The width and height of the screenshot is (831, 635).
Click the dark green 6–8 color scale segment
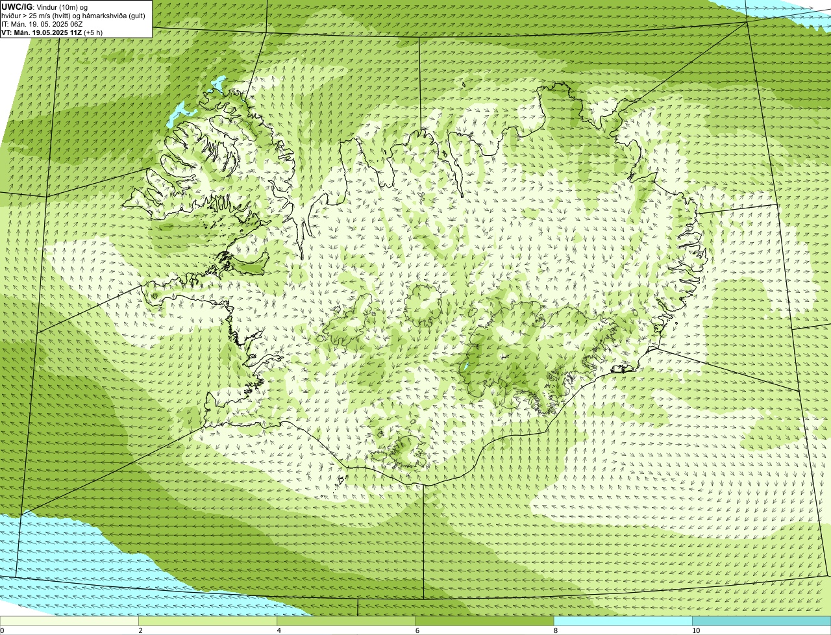[484, 621]
